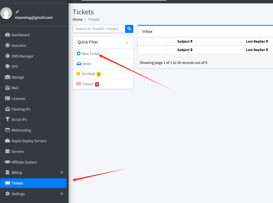Expand the Settings submenu chevron

coord(62,194)
